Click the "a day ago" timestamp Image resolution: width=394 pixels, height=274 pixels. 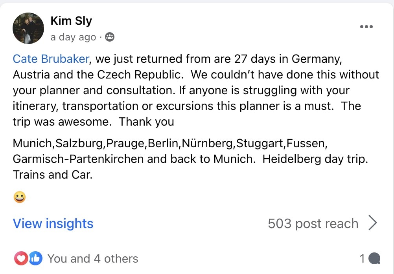tap(73, 37)
